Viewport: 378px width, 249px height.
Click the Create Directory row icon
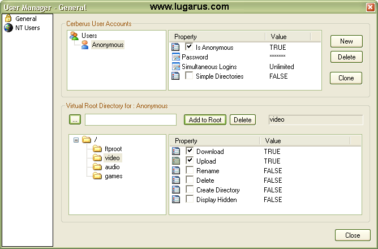click(176, 190)
